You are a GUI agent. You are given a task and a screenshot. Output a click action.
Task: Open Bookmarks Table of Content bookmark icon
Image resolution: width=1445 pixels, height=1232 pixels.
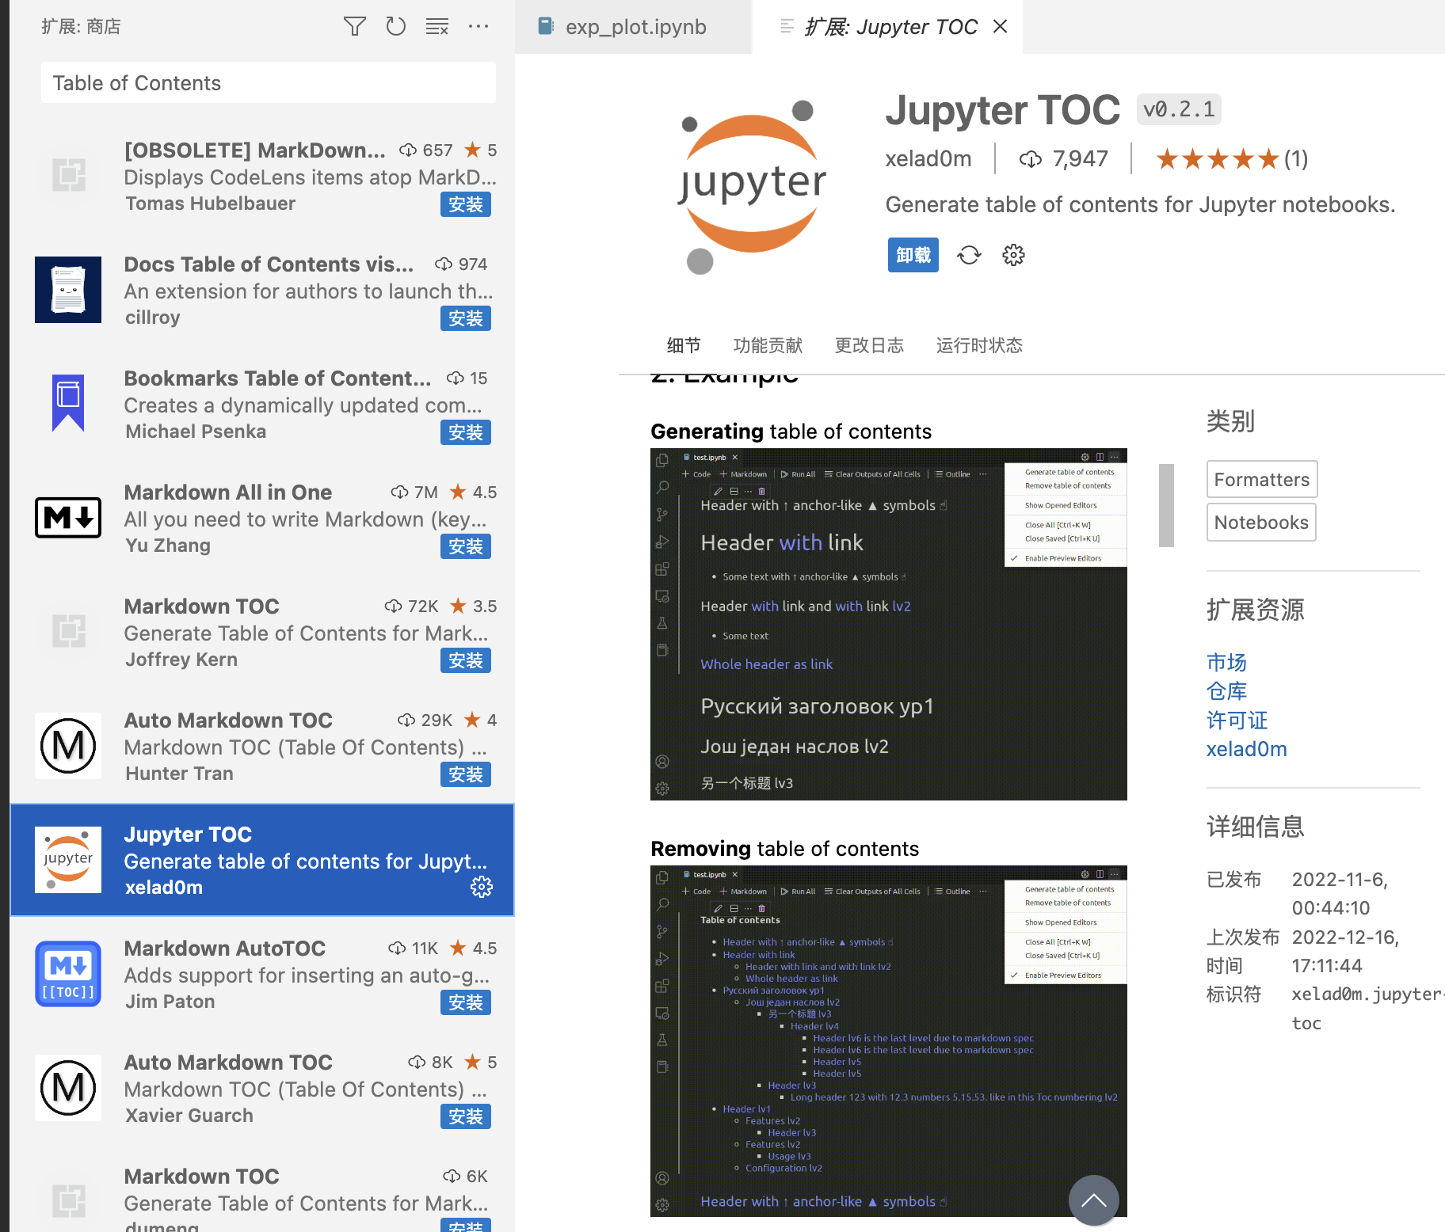tap(68, 403)
